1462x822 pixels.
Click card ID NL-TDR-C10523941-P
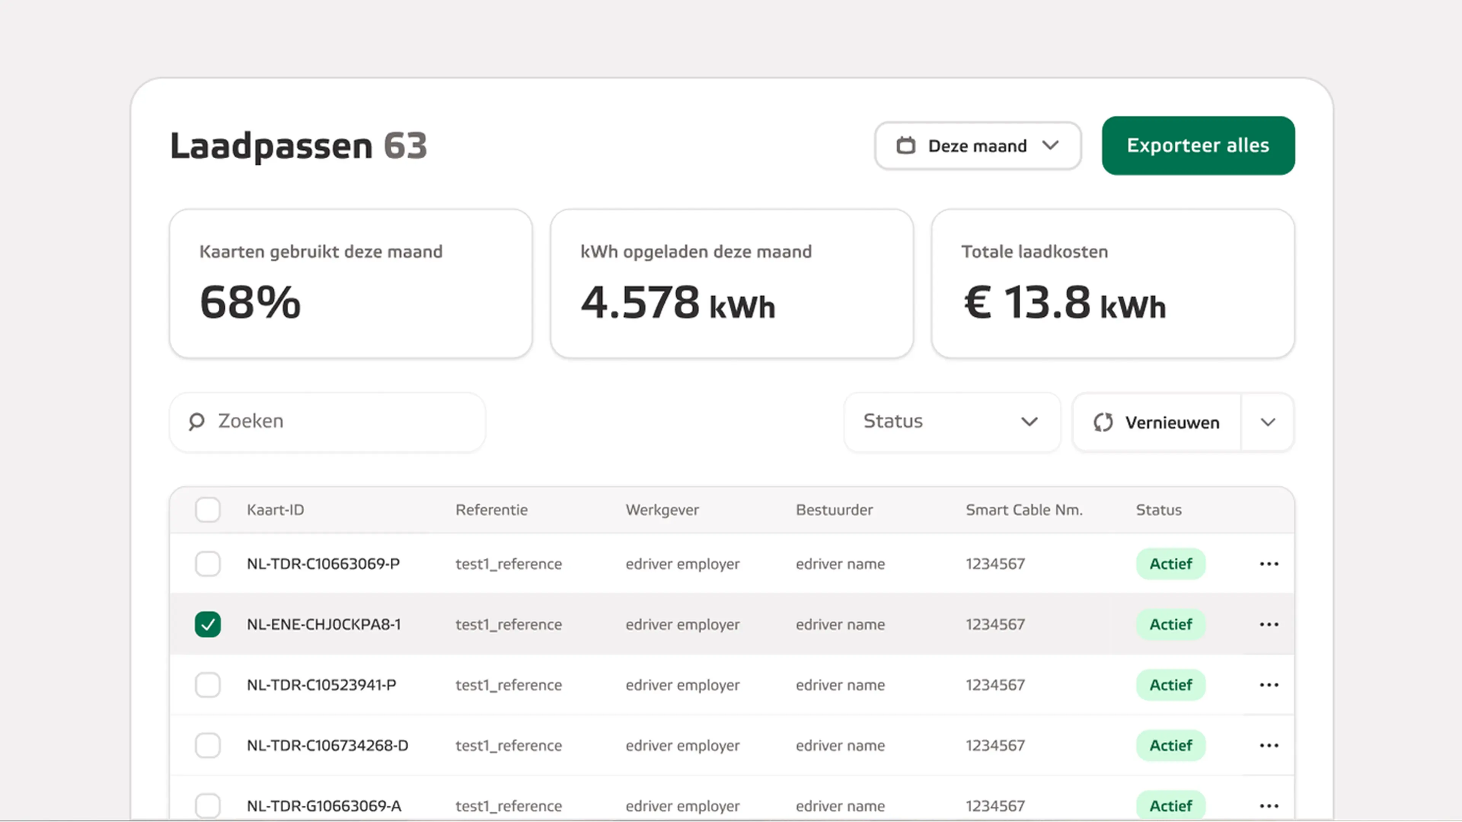point(321,685)
